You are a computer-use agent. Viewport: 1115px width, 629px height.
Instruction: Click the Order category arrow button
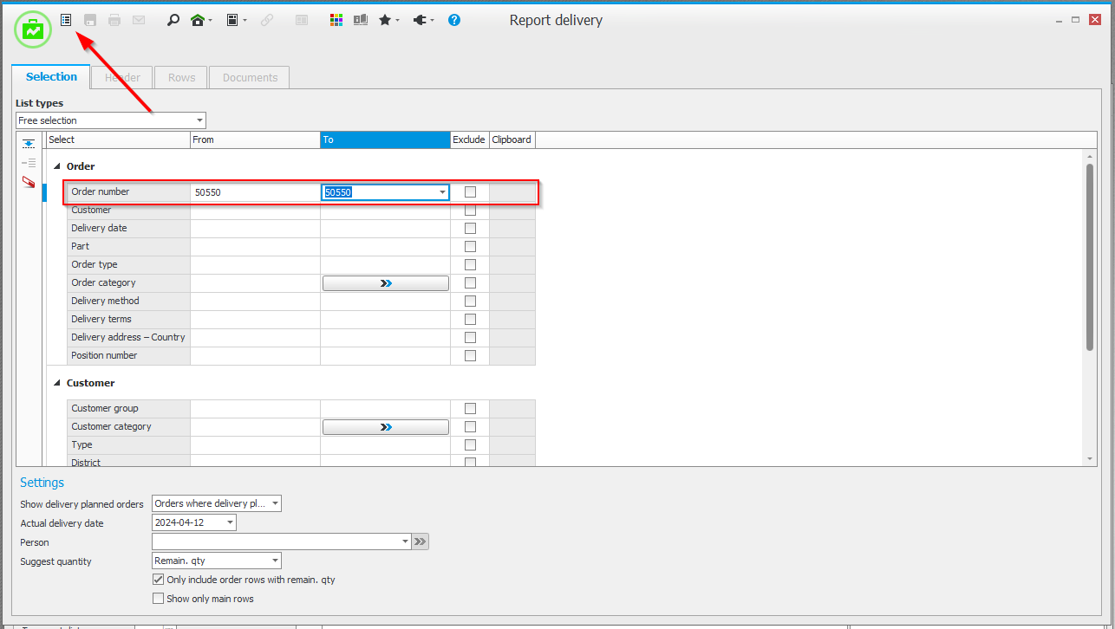[386, 283]
